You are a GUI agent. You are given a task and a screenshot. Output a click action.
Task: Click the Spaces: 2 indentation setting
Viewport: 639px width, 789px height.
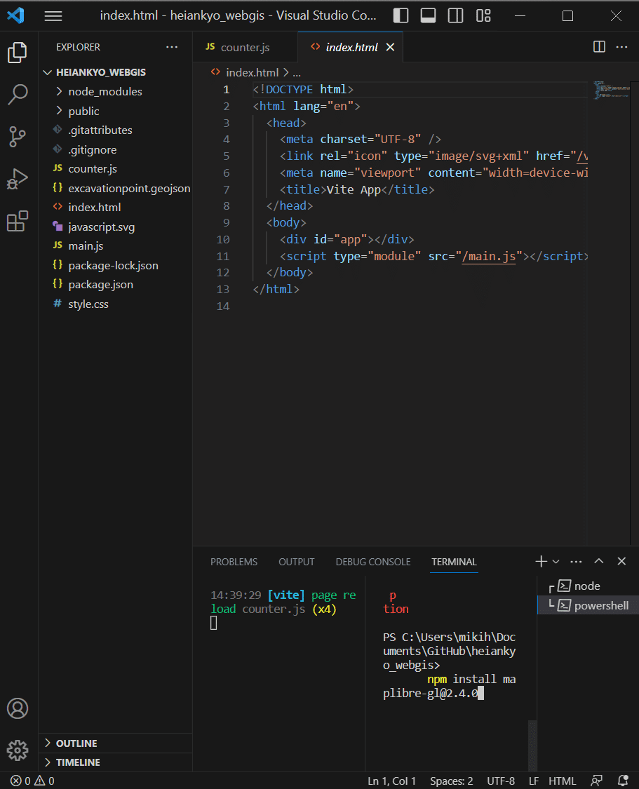(x=451, y=781)
